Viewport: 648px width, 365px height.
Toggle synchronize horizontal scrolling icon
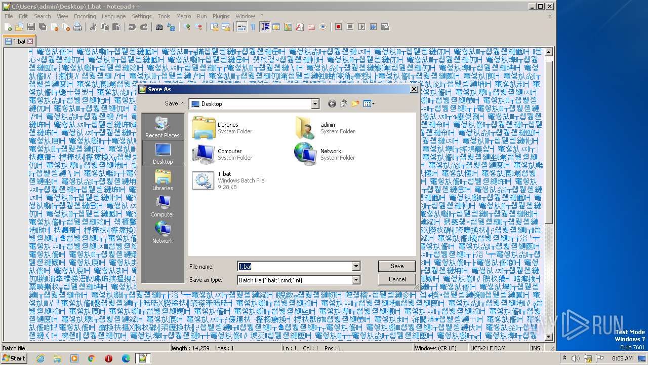point(226,27)
